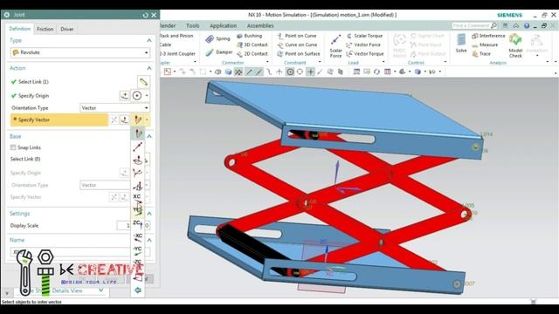This screenshot has width=559, height=314.
Task: Add a Scalar Torque load
Action: 364,36
